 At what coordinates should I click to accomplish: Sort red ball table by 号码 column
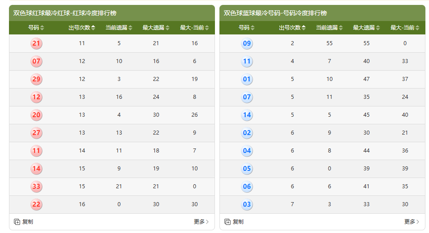click(36, 28)
